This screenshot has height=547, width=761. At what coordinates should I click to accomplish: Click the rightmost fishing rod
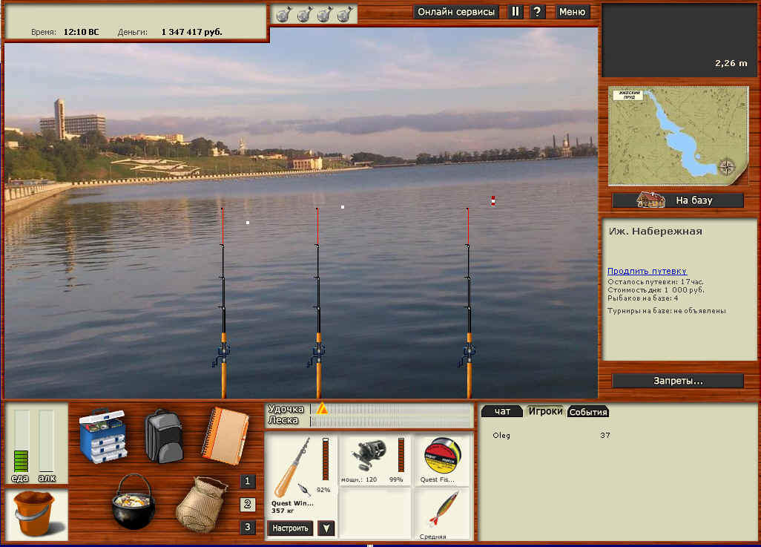468,304
